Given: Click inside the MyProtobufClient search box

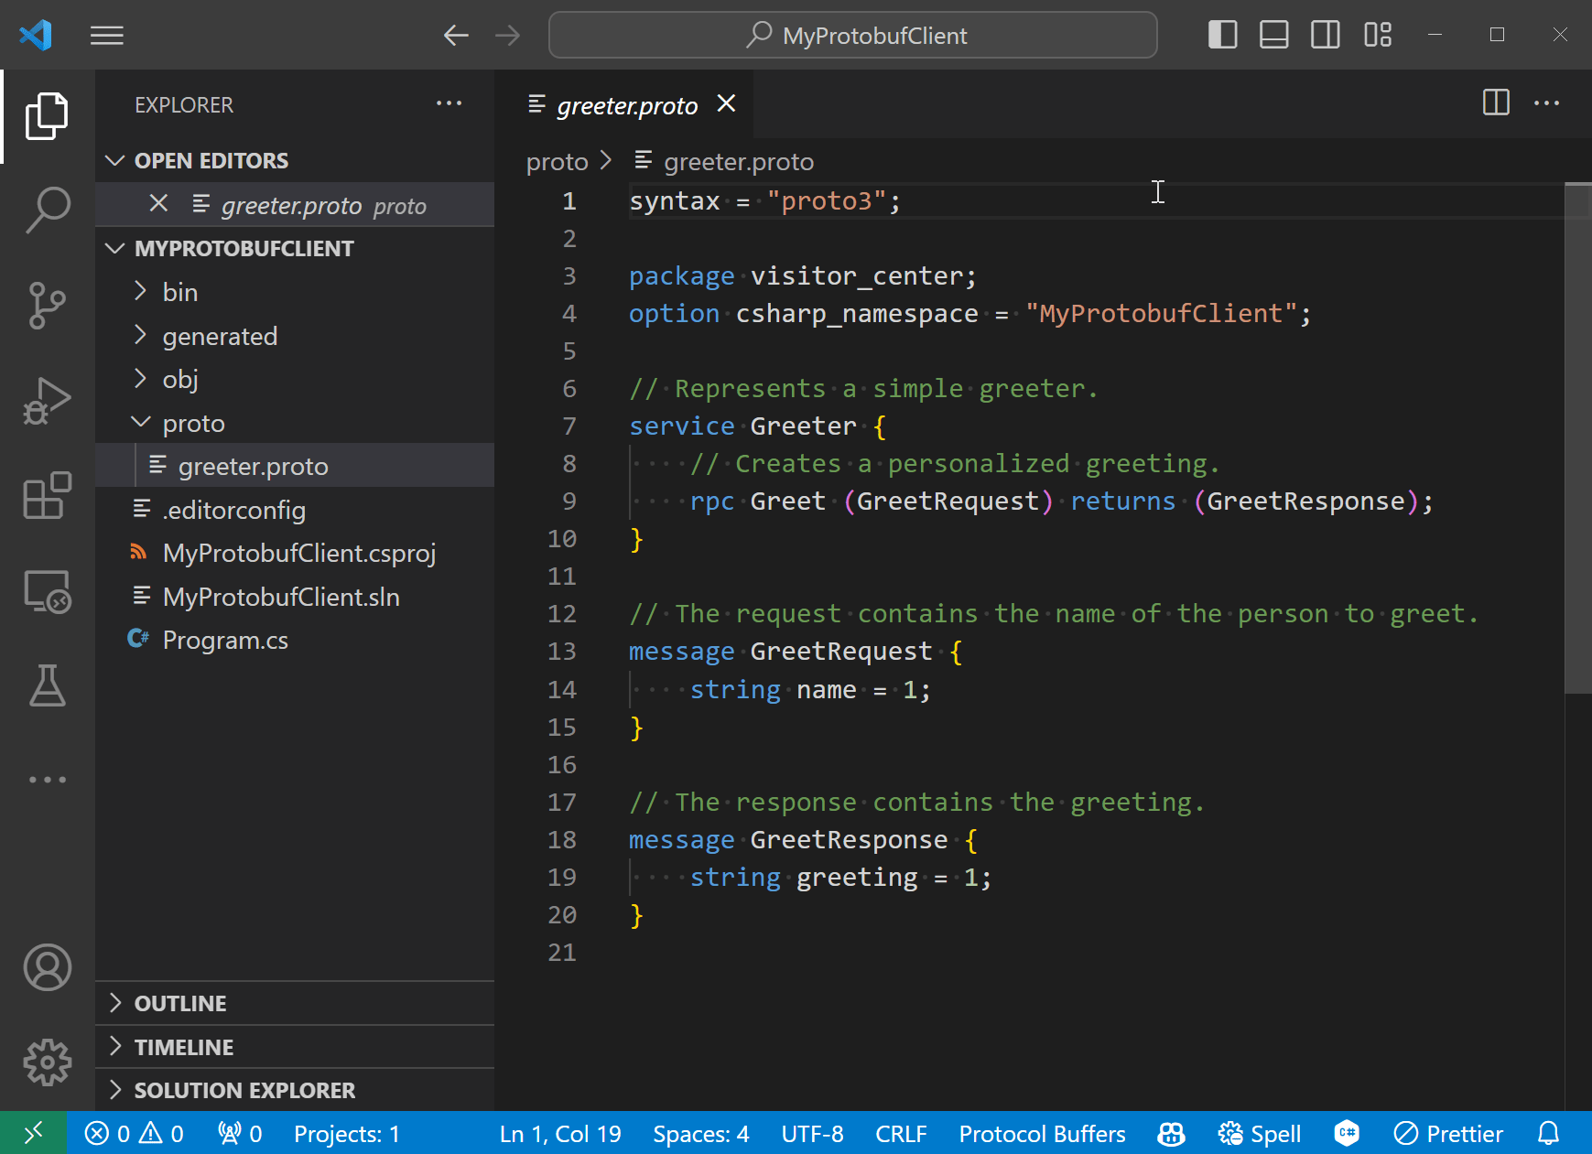Looking at the screenshot, I should [x=852, y=35].
